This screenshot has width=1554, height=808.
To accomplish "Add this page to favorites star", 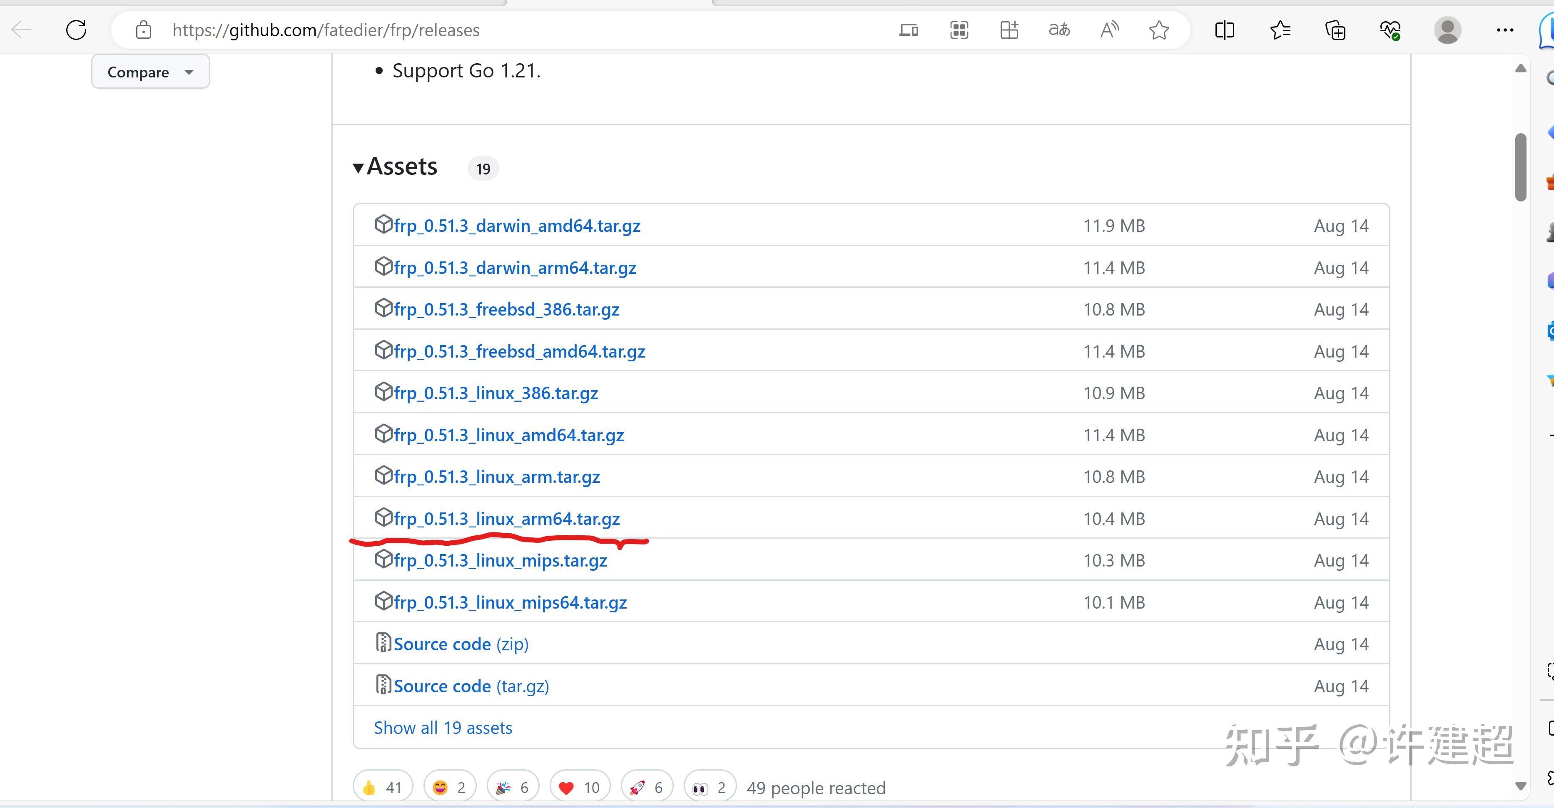I will (x=1159, y=30).
